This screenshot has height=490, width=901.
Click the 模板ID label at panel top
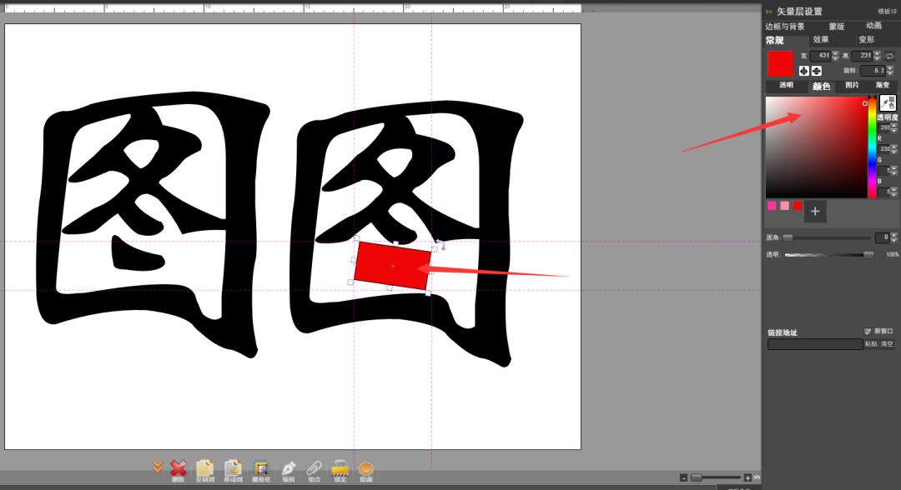[886, 11]
